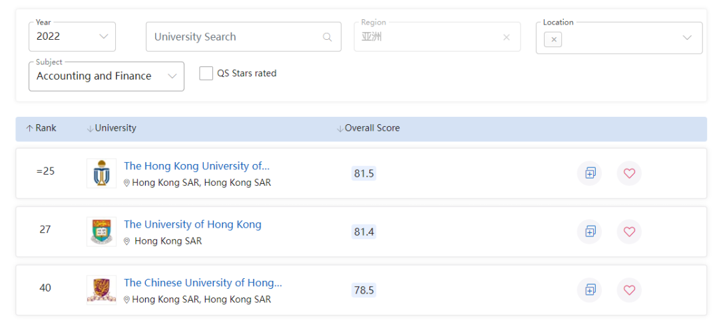Click the Chinese University of Hong Kong logo
719x328 pixels.
coord(101,290)
